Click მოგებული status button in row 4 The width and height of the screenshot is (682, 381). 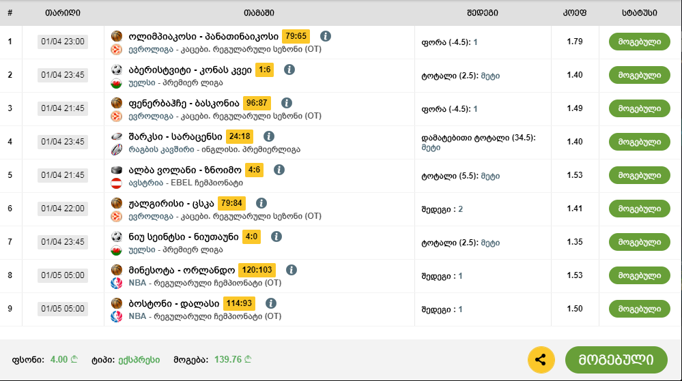point(640,142)
